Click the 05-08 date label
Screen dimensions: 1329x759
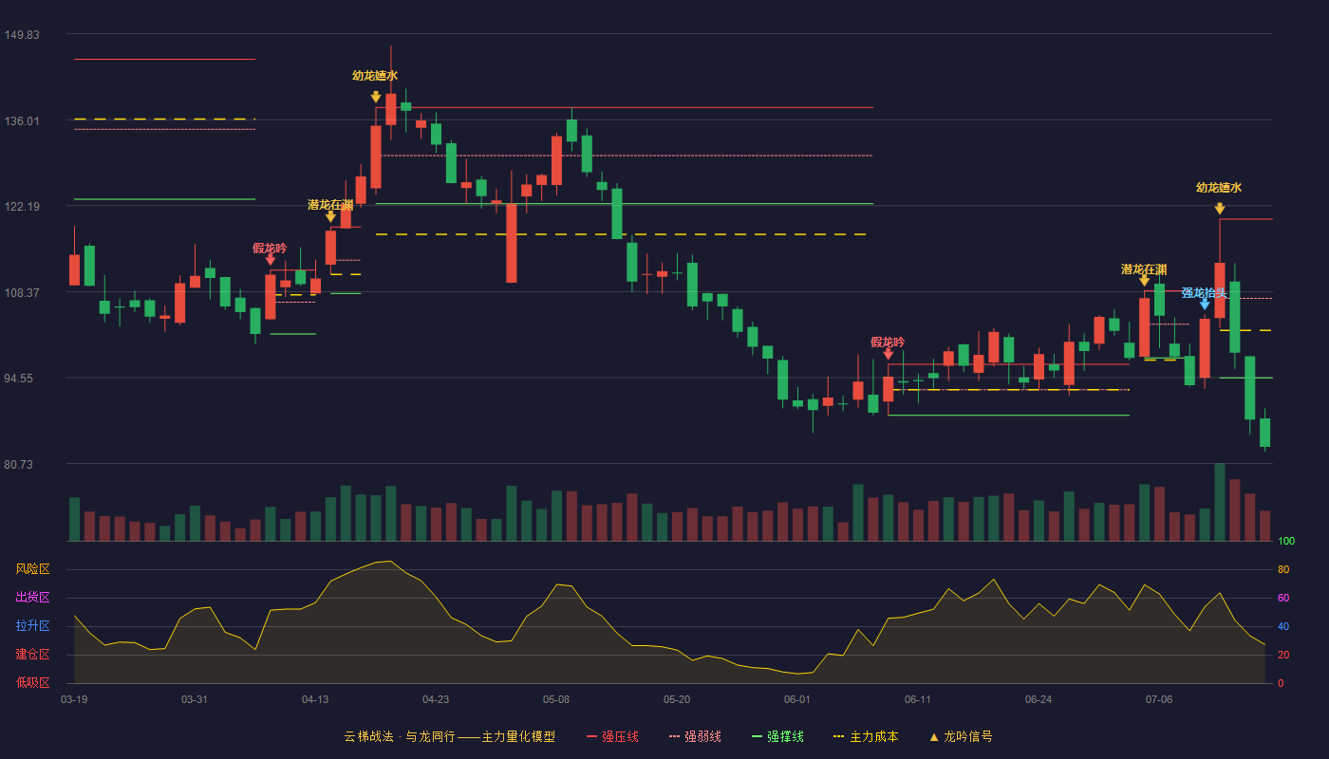click(x=556, y=700)
